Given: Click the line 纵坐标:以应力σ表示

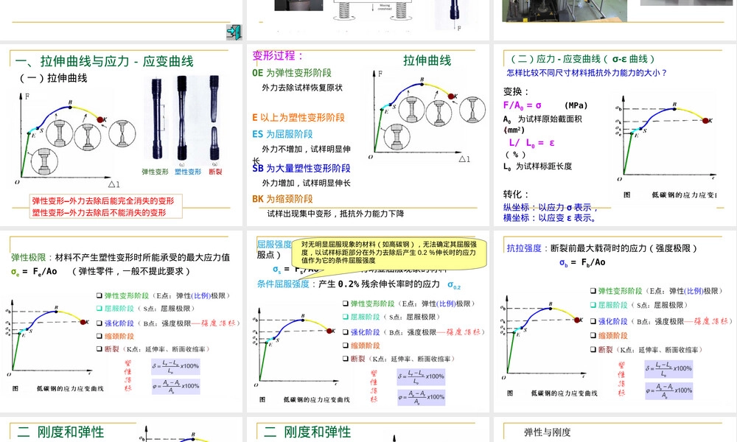Looking at the screenshot, I should 551,207.
